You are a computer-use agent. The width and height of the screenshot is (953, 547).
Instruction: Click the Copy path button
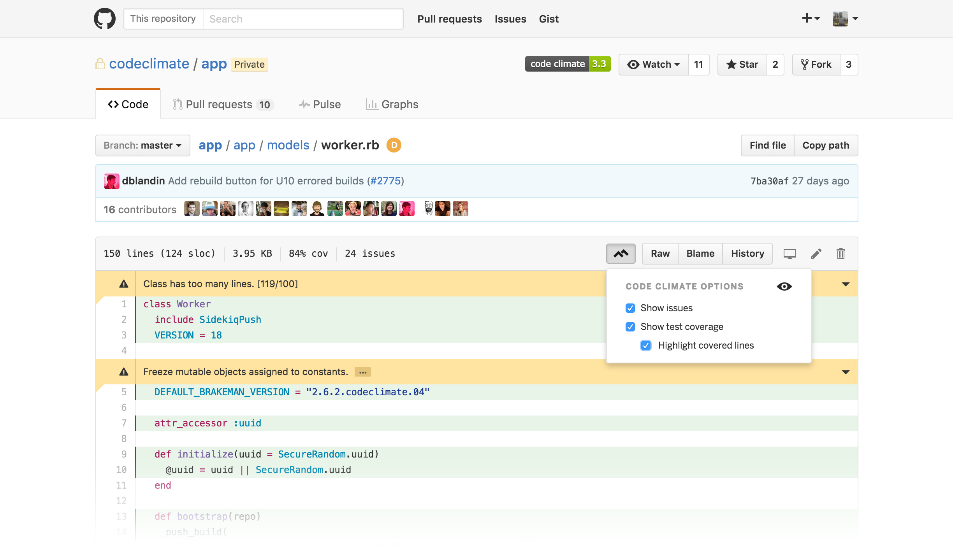826,146
